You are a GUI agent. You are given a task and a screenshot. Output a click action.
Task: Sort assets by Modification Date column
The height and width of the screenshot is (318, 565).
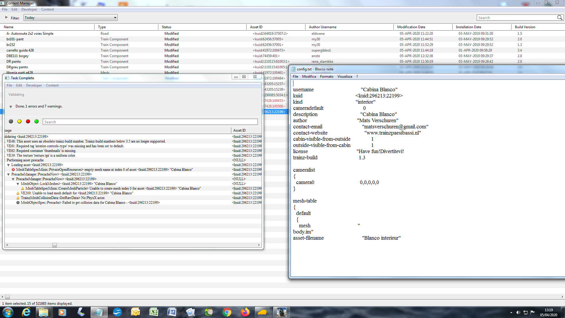click(423, 27)
